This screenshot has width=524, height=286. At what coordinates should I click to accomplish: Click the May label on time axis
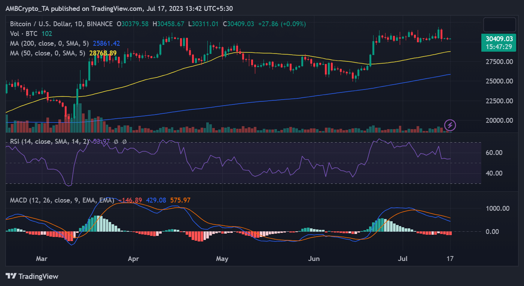click(222, 258)
